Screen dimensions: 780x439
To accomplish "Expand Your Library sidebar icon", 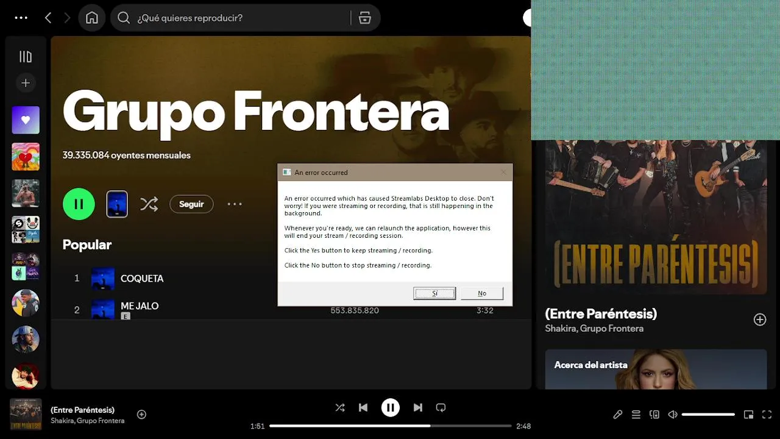I will point(26,57).
